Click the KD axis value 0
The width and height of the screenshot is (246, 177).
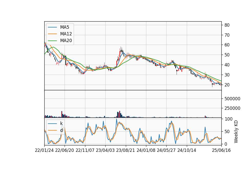[x=225, y=144]
